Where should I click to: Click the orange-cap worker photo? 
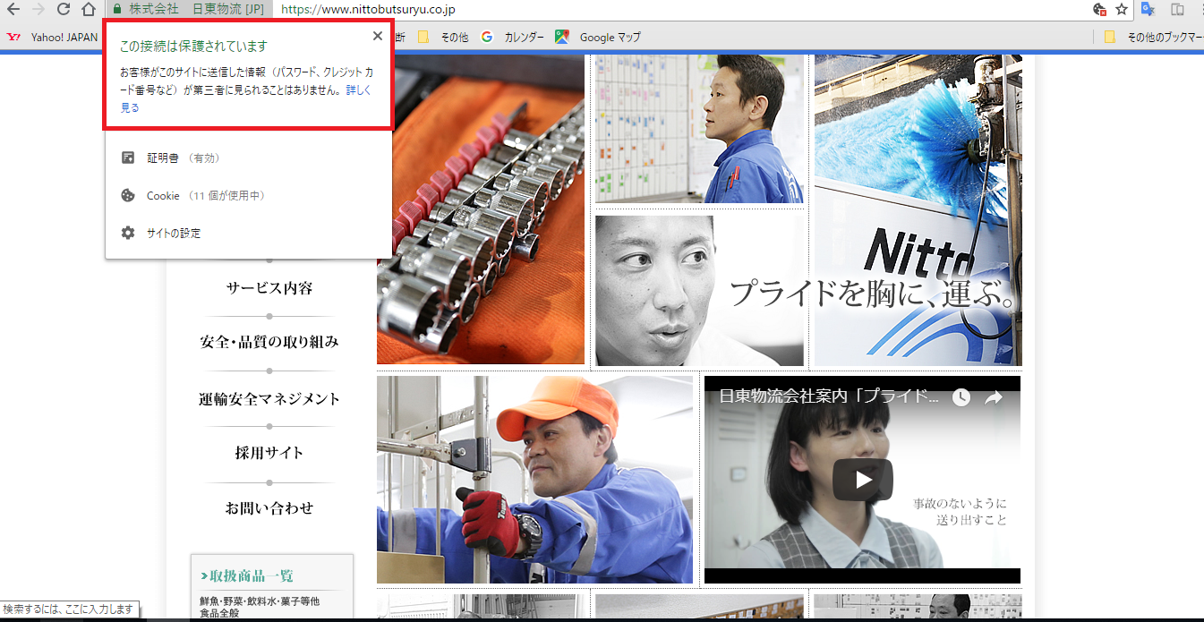(534, 480)
